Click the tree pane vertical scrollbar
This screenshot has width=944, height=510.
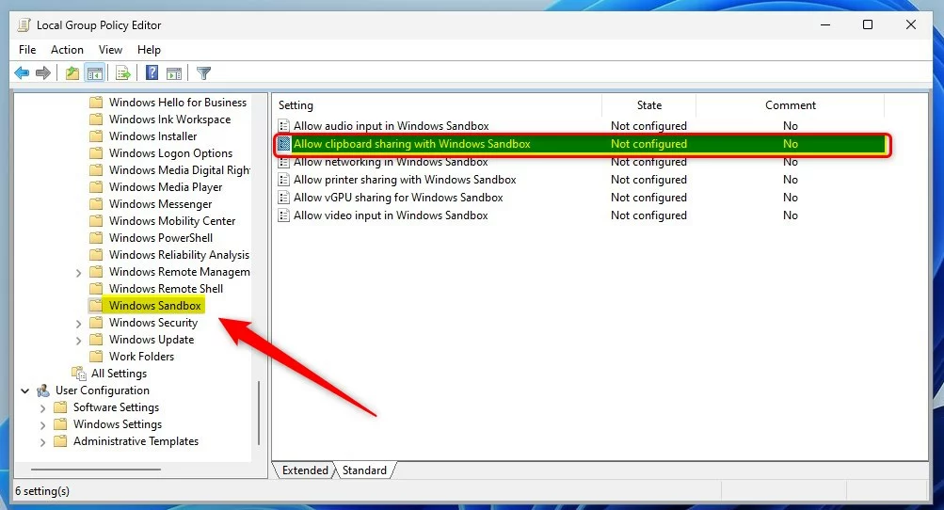point(259,413)
